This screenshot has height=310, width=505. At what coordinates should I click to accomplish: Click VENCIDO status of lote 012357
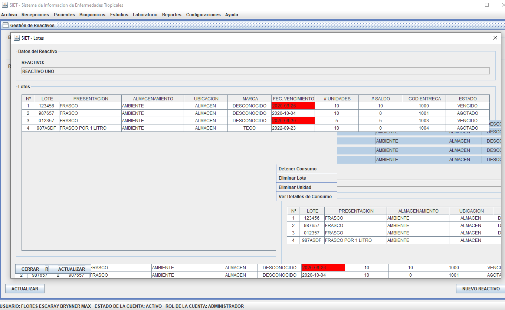click(468, 121)
